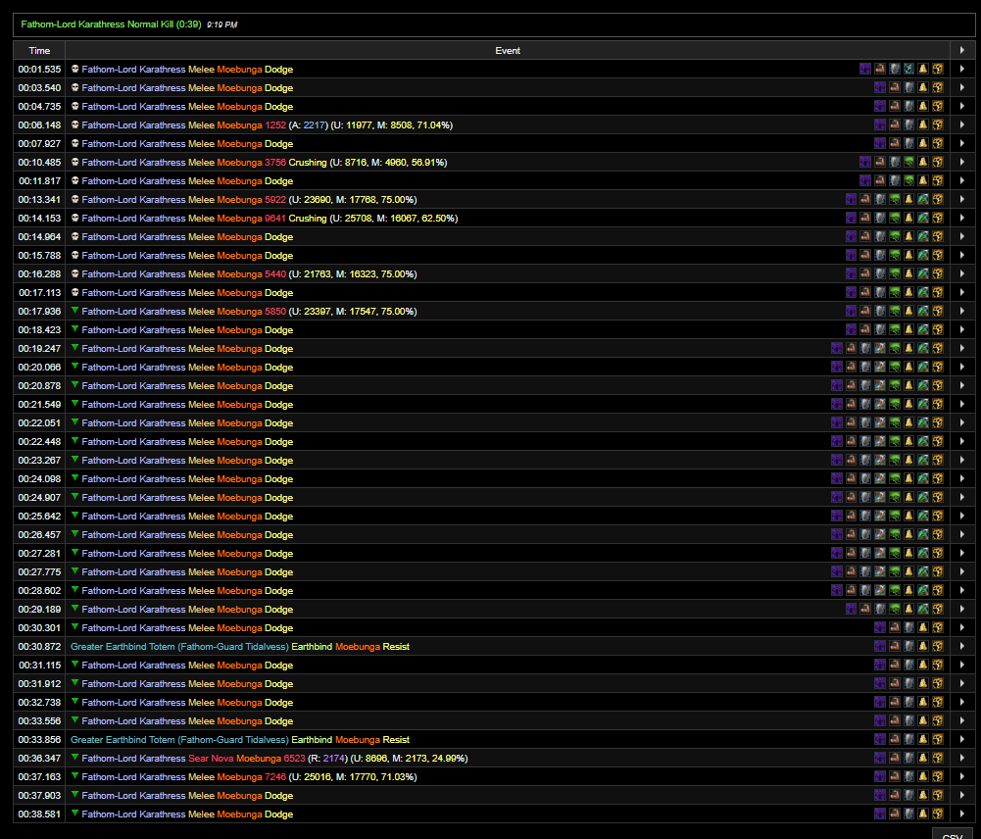This screenshot has width=981, height=839.
Task: Expand details arrow for row 00:38.581
Action: (x=962, y=814)
